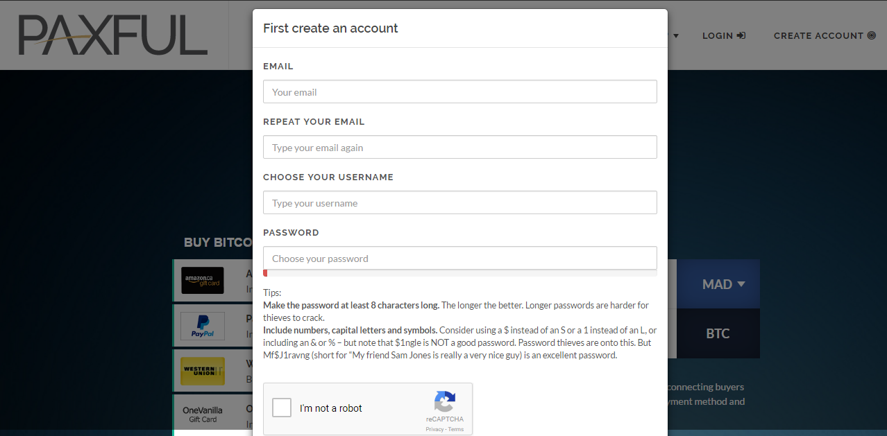Click the Create Account target icon

pyautogui.click(x=872, y=35)
